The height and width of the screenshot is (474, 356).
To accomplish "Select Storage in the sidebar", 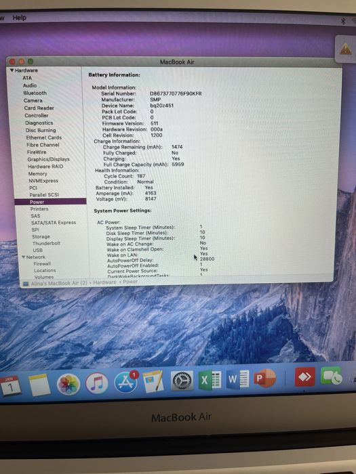I will tap(41, 237).
